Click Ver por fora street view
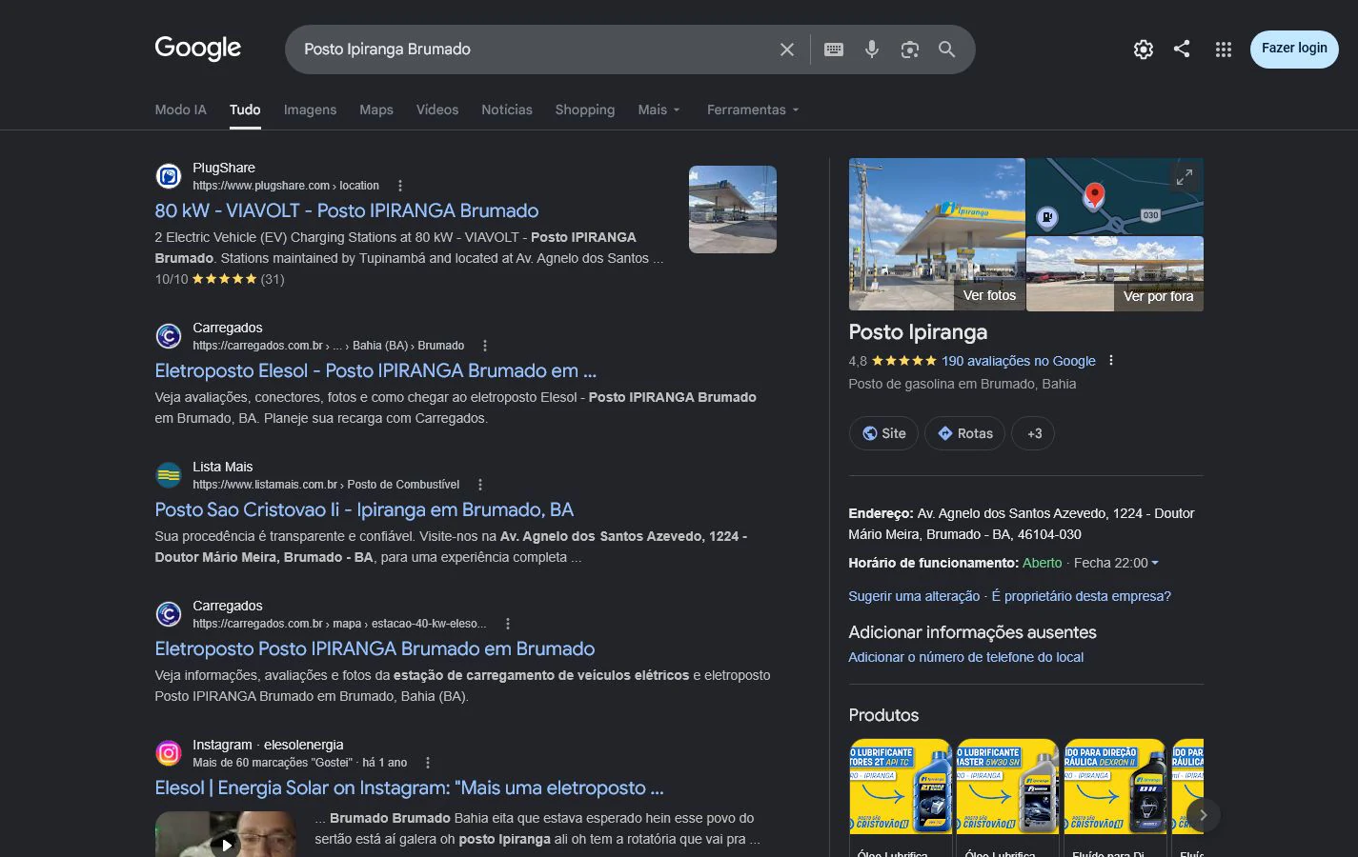This screenshot has width=1358, height=857. (1158, 296)
